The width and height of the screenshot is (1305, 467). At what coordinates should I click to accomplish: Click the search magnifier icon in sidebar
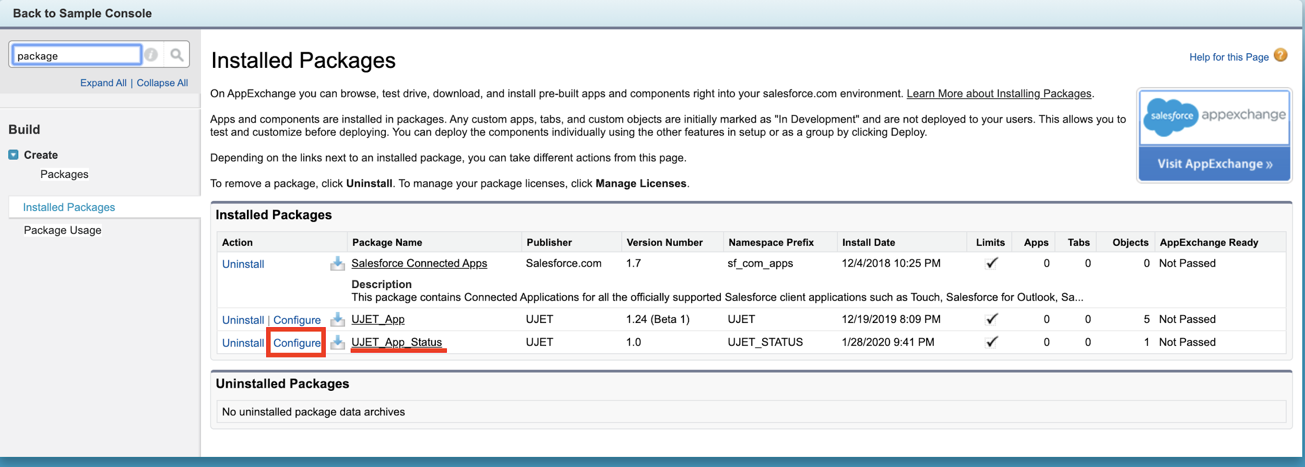coord(177,55)
